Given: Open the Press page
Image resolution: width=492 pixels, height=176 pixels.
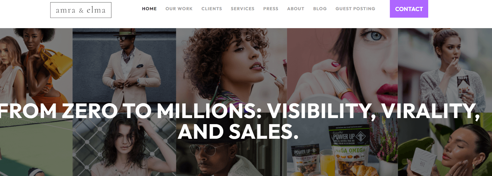Looking at the screenshot, I should [x=271, y=9].
